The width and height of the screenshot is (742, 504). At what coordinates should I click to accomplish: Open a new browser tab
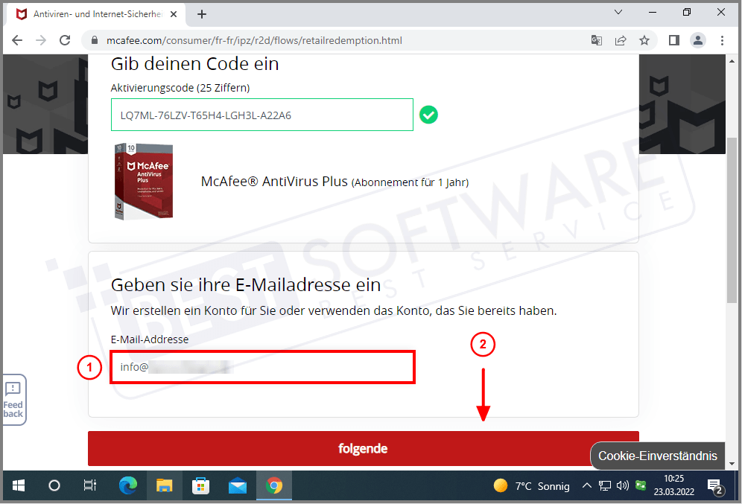(x=202, y=13)
